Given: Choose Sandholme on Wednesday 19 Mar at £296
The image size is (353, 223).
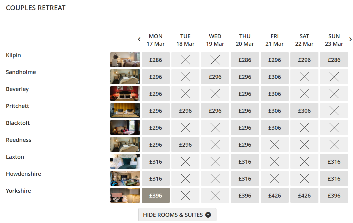Looking at the screenshot, I should pyautogui.click(x=215, y=77).
